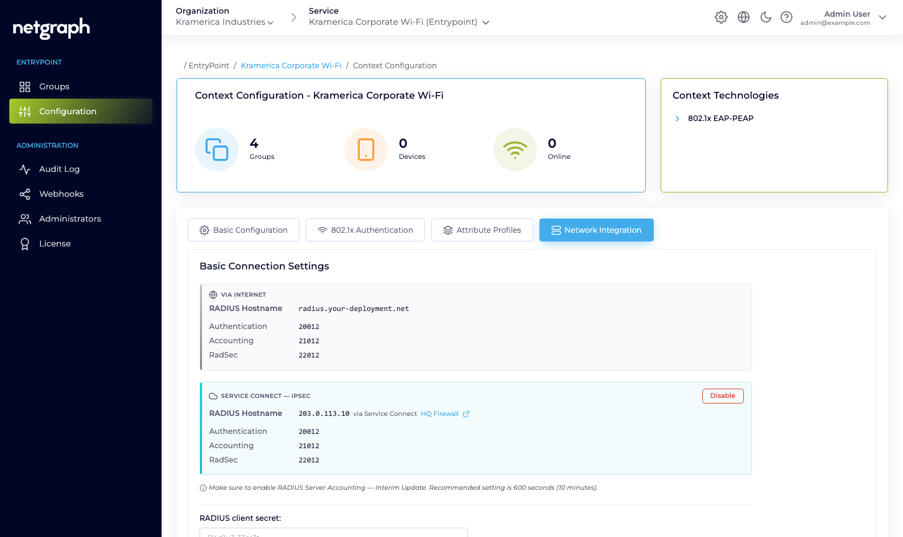Select the Network Integration tab
The width and height of the screenshot is (903, 537).
pyautogui.click(x=597, y=230)
